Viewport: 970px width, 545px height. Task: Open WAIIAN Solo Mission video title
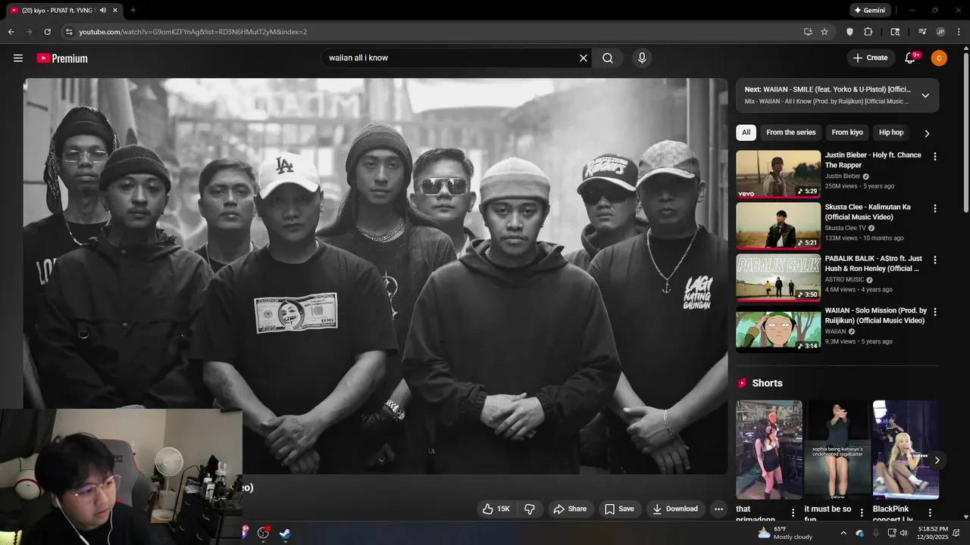point(876,316)
